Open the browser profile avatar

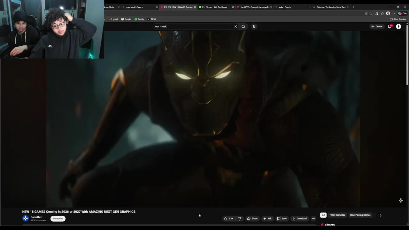pyautogui.click(x=388, y=13)
